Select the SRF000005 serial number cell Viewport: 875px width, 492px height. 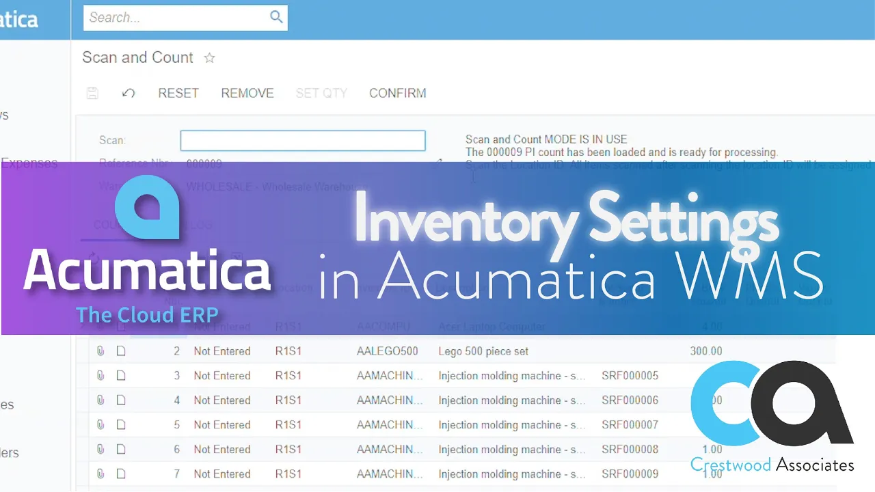(630, 376)
